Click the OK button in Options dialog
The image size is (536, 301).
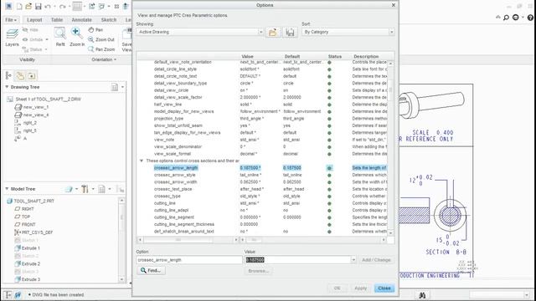(x=337, y=288)
